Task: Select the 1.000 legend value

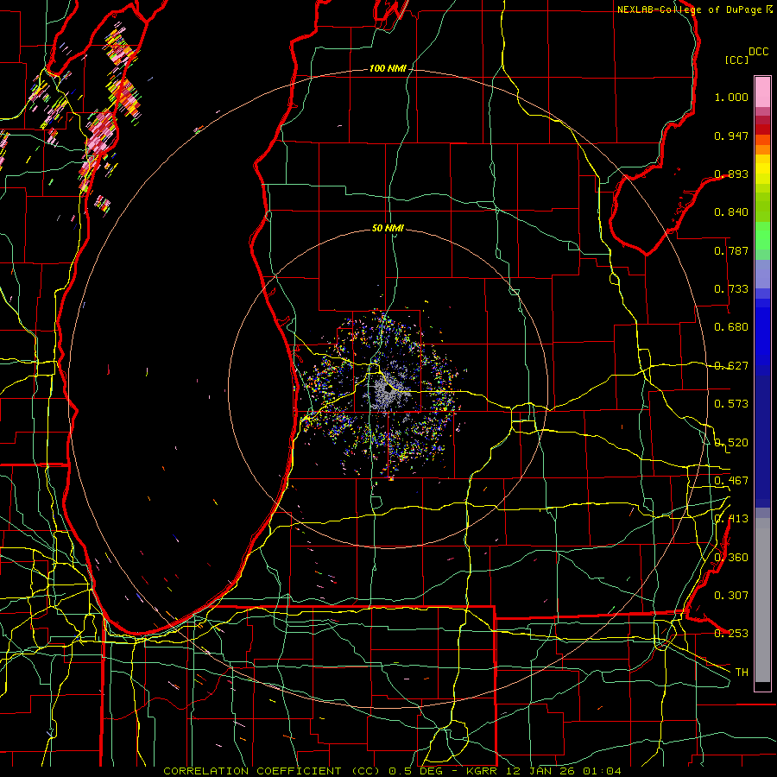Action: tap(731, 97)
